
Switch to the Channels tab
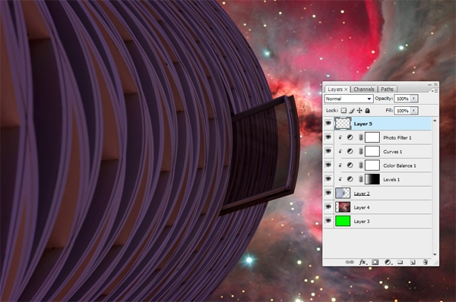[364, 89]
